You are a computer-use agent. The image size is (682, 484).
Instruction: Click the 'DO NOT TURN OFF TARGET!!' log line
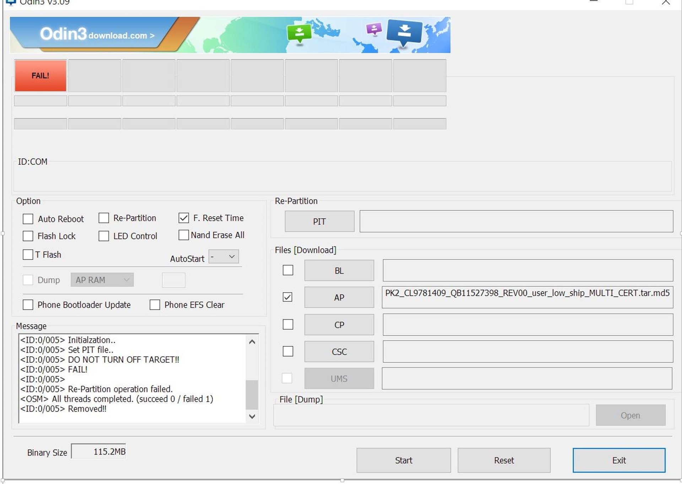point(100,360)
